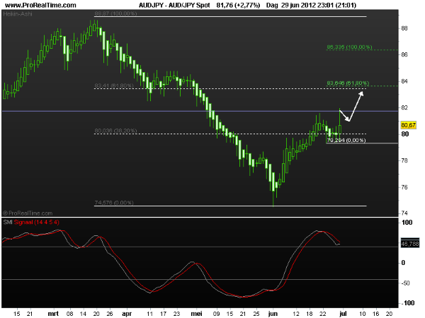425x318 pixels.
Task: Click the 88 price axis value
Action: pos(404,28)
